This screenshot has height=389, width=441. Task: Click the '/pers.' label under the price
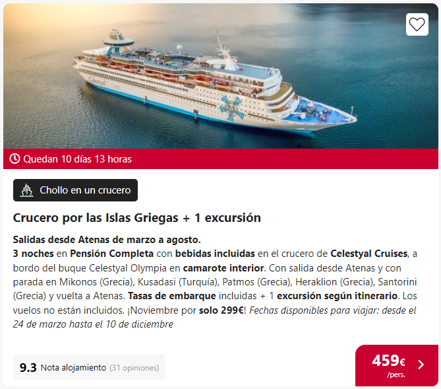point(396,374)
